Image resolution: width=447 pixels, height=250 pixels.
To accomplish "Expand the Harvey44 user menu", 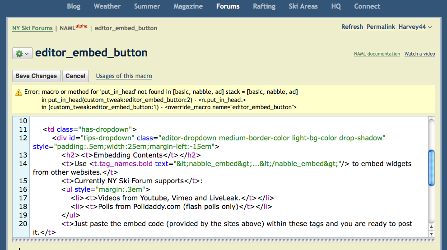I will point(415,27).
